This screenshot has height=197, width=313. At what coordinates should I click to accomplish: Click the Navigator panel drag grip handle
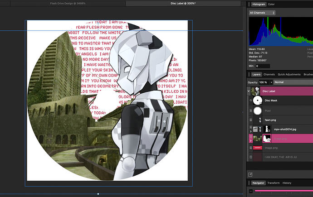249,183
